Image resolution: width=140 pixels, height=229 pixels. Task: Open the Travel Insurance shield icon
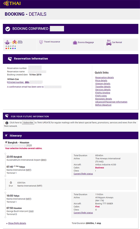pyautogui.click(x=41, y=42)
